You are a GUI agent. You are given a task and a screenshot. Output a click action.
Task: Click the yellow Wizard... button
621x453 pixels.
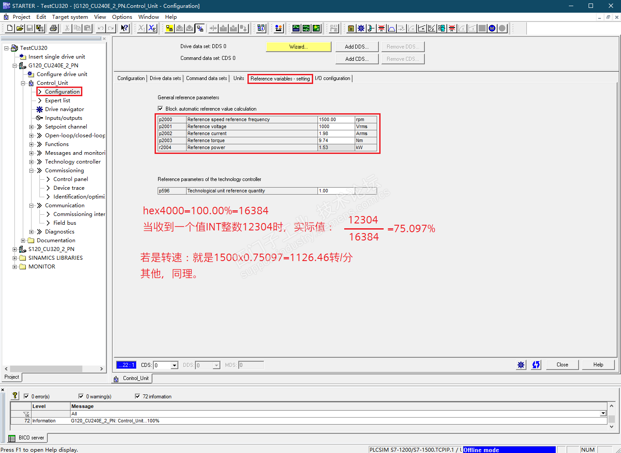tap(299, 47)
